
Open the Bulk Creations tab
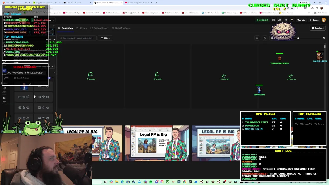click(x=121, y=28)
